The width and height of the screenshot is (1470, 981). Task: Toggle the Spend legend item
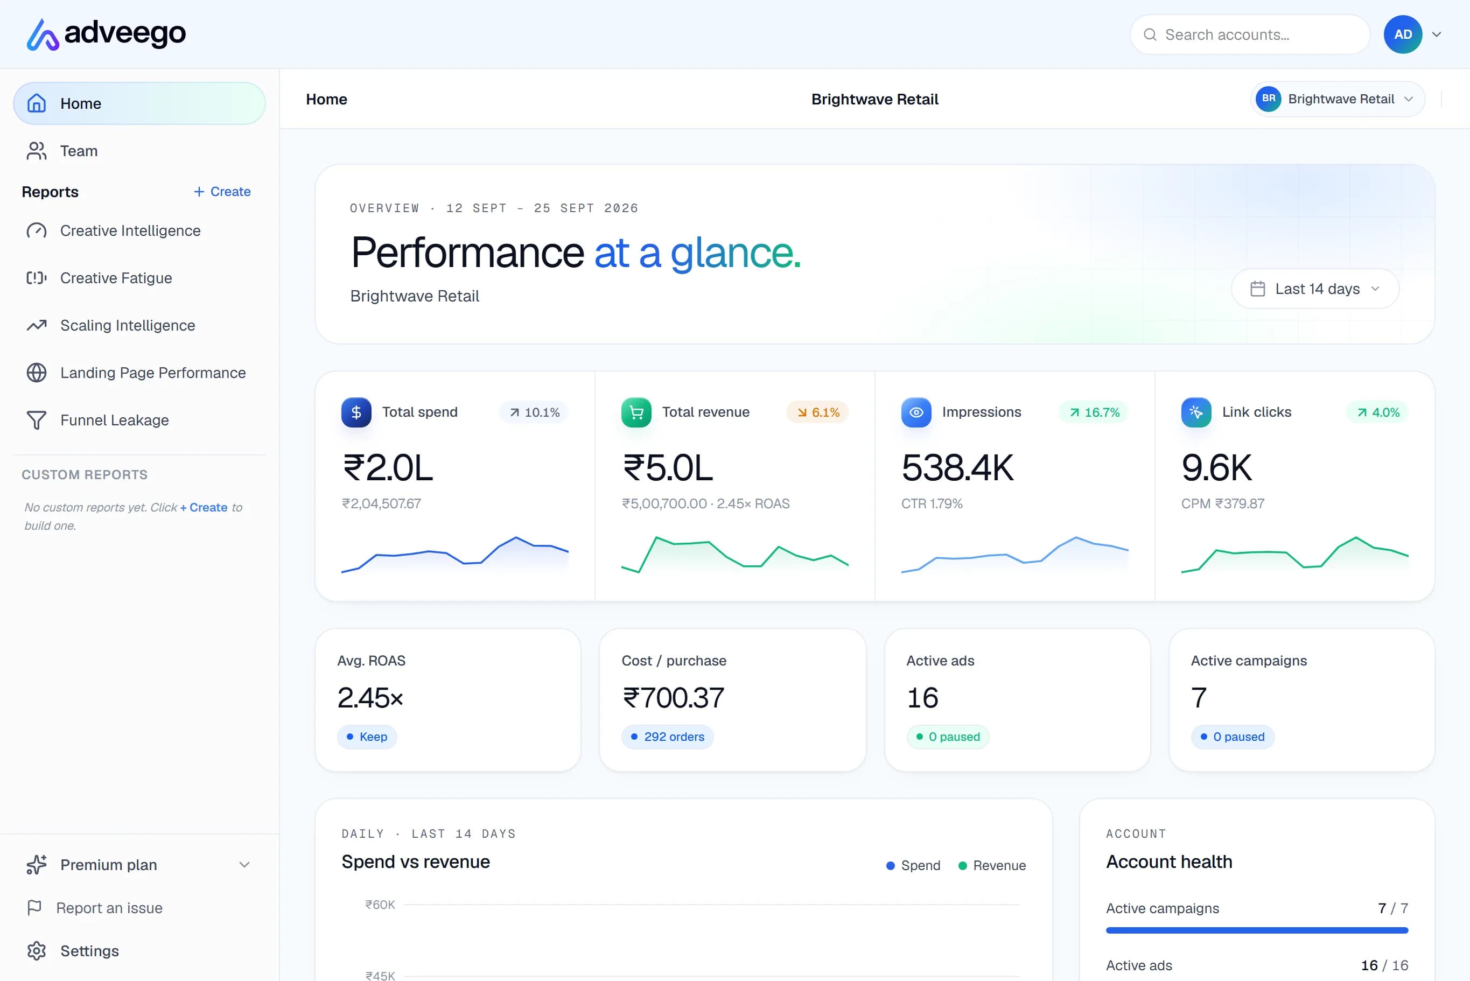click(913, 865)
